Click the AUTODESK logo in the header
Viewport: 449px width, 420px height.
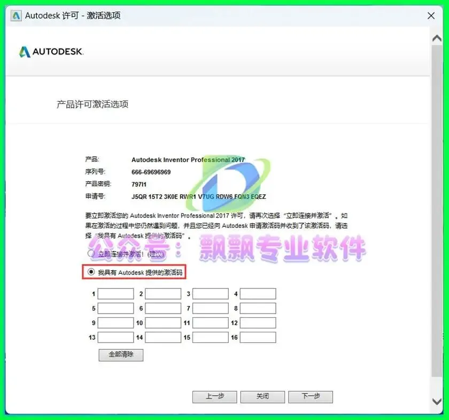51,51
